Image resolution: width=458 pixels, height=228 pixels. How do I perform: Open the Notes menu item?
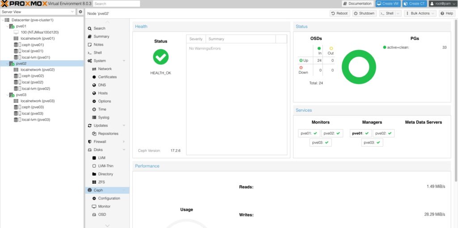click(107, 45)
